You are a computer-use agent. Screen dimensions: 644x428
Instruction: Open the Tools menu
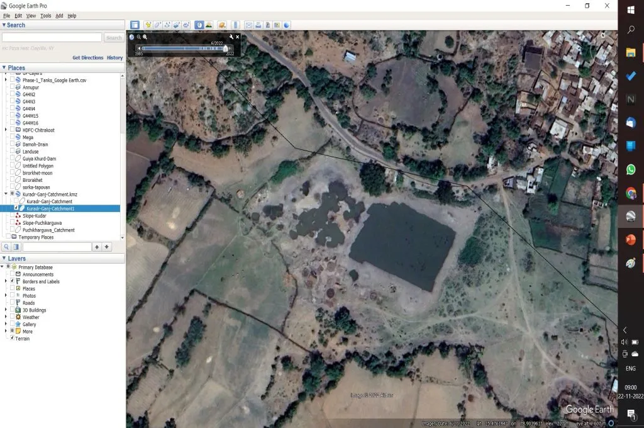coord(45,15)
